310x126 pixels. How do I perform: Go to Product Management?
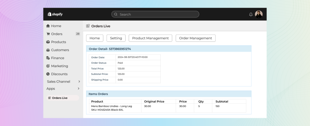point(150,38)
